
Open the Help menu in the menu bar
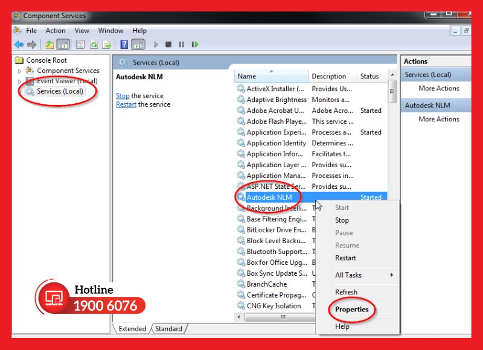point(139,31)
